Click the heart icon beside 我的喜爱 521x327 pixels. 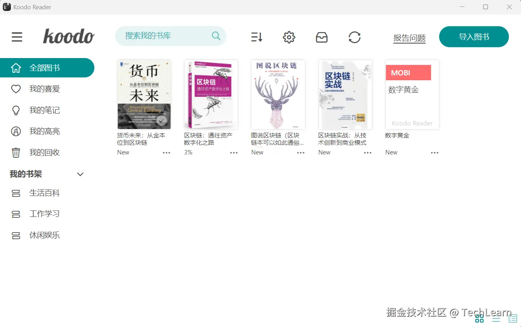[x=16, y=89]
